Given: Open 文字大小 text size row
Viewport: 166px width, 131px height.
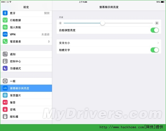Looking at the screenshot, I should [109, 43].
